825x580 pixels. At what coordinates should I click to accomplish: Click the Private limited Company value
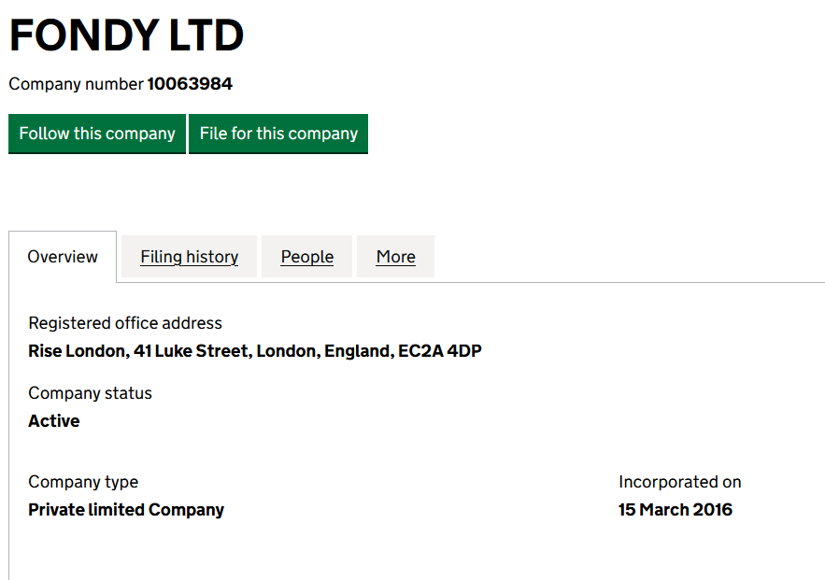pos(126,510)
